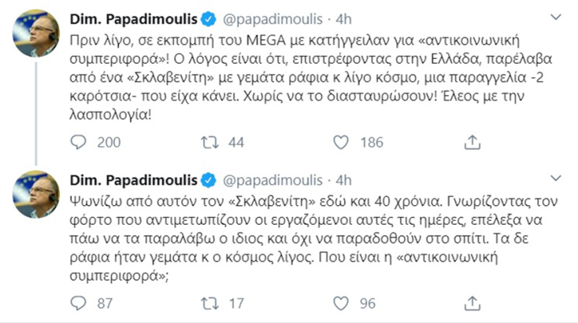Reply to the second tweet with 87 replies
Screen dimensions: 578x323
(x=80, y=303)
